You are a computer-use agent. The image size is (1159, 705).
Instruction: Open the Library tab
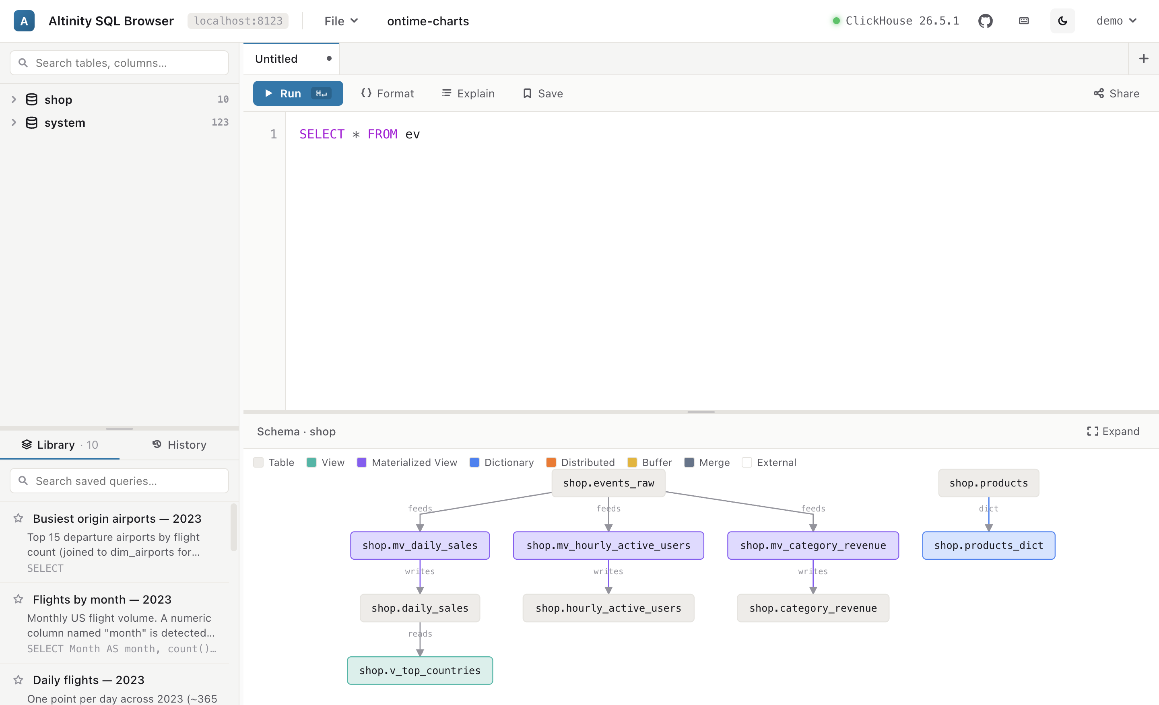tap(60, 444)
